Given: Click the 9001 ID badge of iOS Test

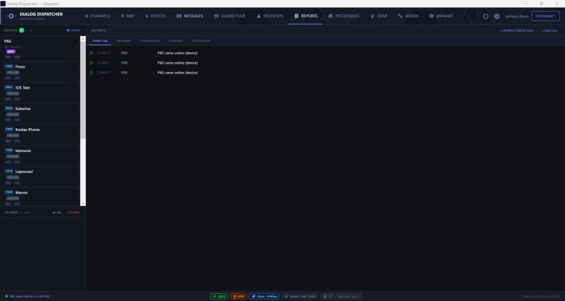Looking at the screenshot, I should pyautogui.click(x=9, y=87).
